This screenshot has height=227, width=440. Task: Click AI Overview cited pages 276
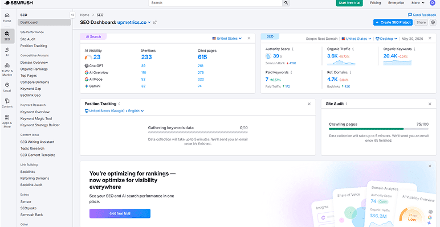pyautogui.click(x=201, y=73)
